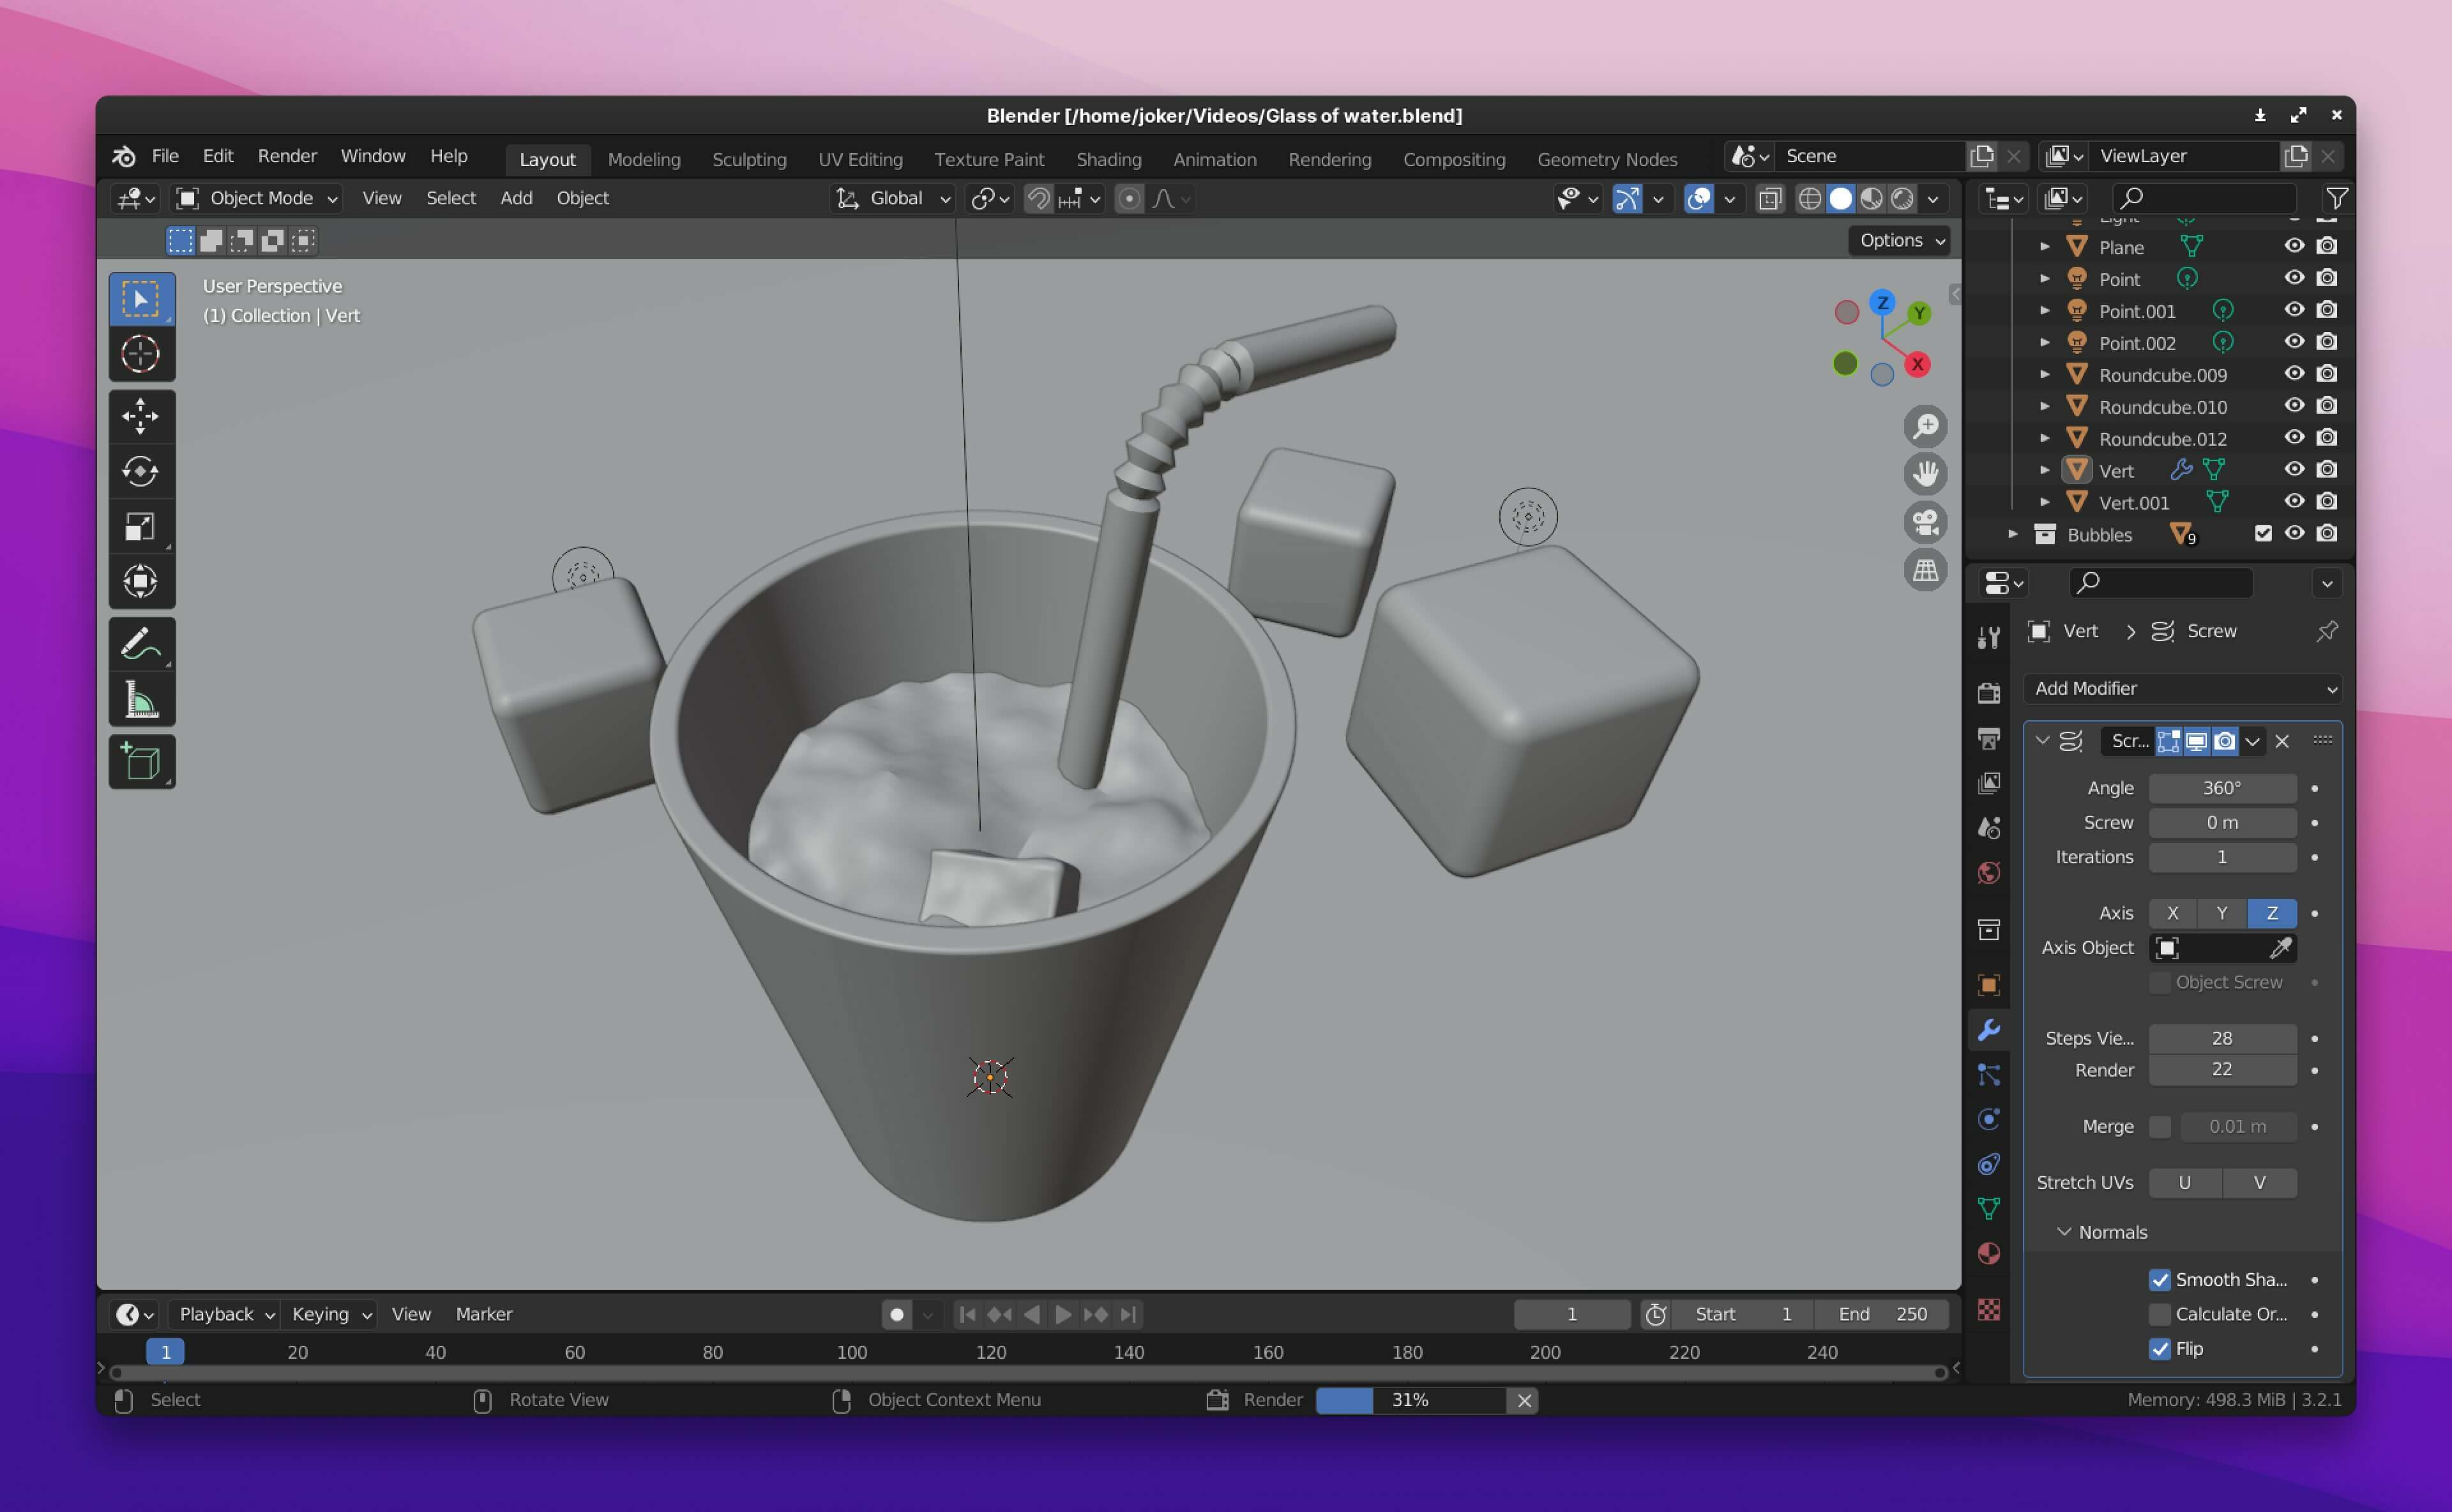The image size is (2452, 1512).
Task: Enable Calculate Order checkbox
Action: [x=2160, y=1314]
